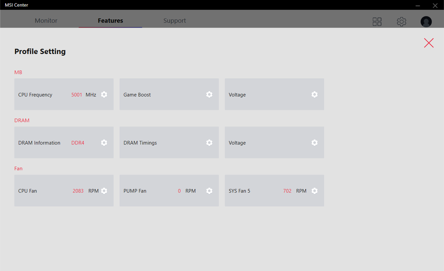Screen dimensions: 444x271
Task: Click the DDR4 memory type value
Action: click(78, 143)
